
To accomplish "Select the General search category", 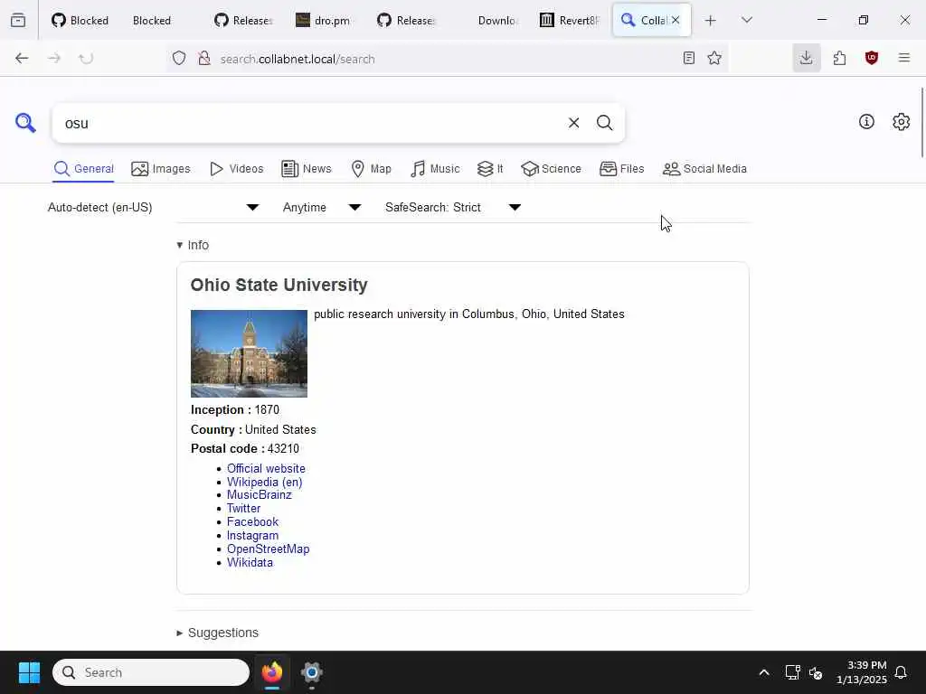I will point(83,169).
